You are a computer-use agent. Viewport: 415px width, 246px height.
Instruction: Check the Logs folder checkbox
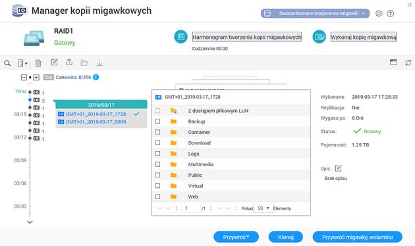[157, 154]
